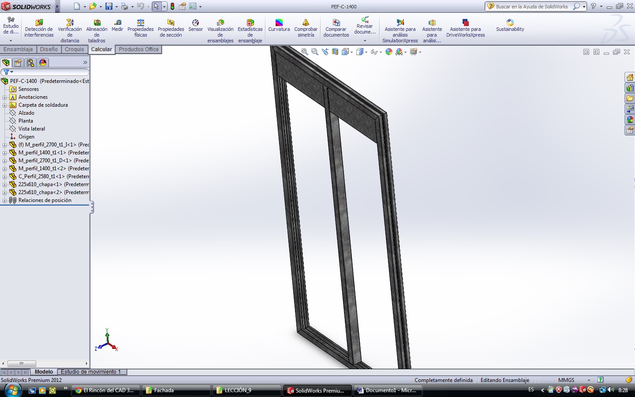Image resolution: width=635 pixels, height=397 pixels.
Task: Click Edit appearance color ball in view toolbar
Action: (x=389, y=52)
